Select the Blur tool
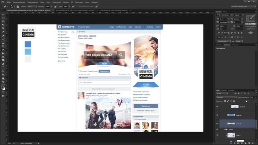The image size is (258, 145). tap(3, 57)
